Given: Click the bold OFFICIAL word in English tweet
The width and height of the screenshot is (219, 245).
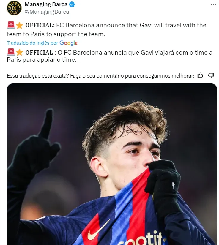Looking at the screenshot, I should 39,26.
